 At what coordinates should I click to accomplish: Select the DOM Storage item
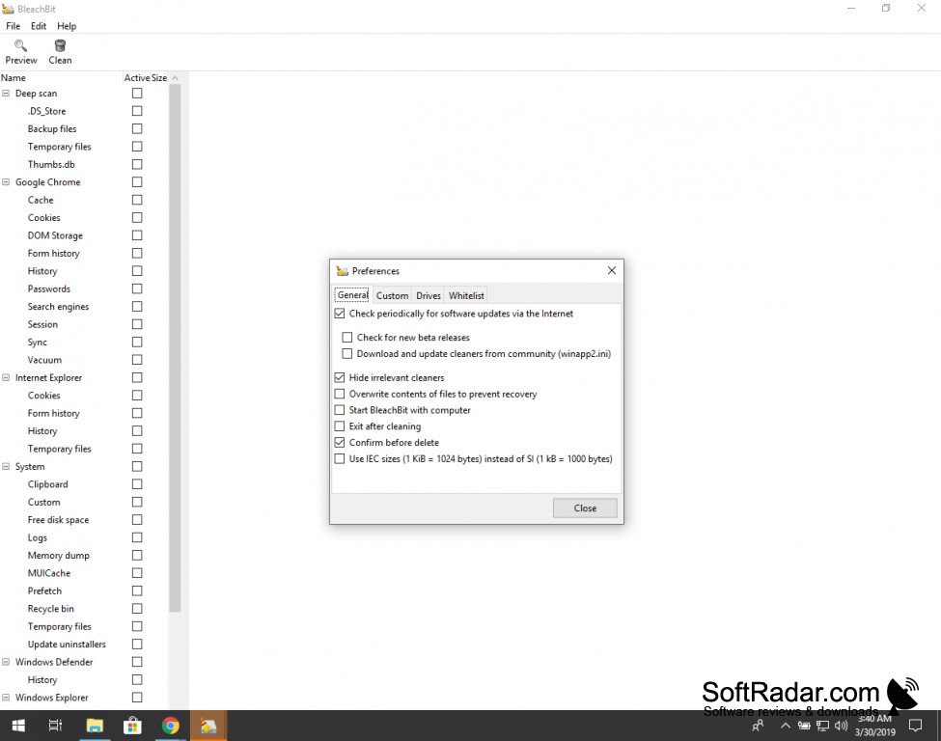point(55,235)
